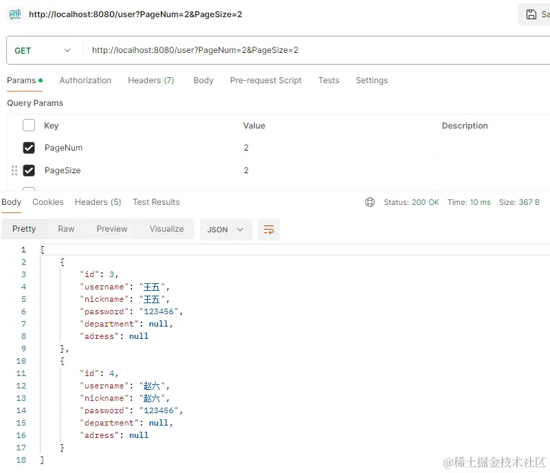Click the request title URL text
Viewport: 550px width, 473px height.
135,14
